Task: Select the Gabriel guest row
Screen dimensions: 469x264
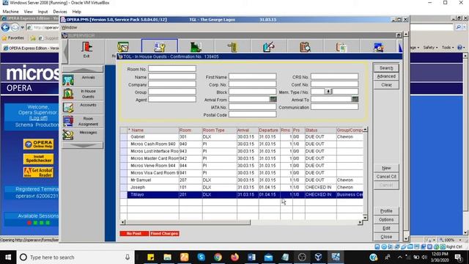Action: (x=241, y=137)
